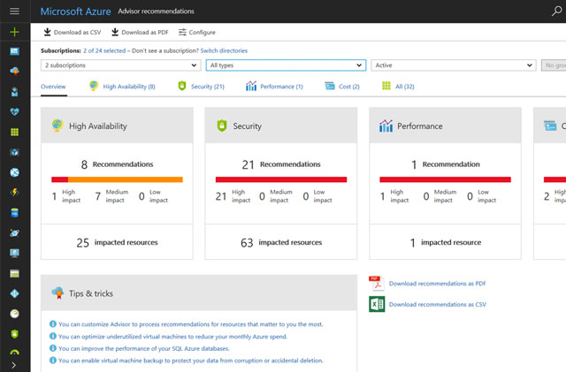This screenshot has height=372, width=566.
Task: Click the green shield Security Center sidebar icon
Action: pos(14,333)
